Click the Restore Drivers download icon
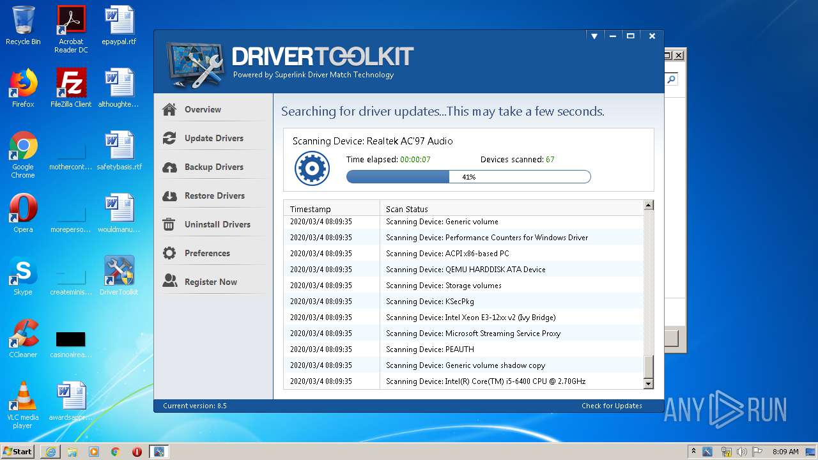Image resolution: width=818 pixels, height=460 pixels. pyautogui.click(x=169, y=195)
